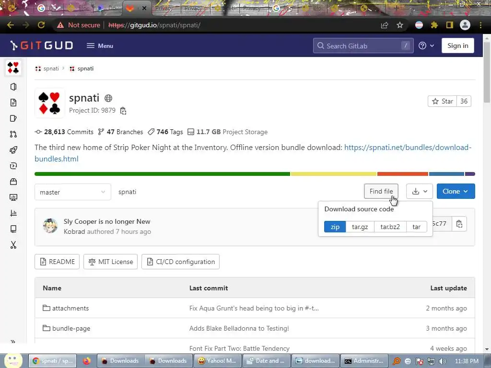This screenshot has height=368, width=491.
Task: Click browser back arrow
Action: (x=11, y=25)
